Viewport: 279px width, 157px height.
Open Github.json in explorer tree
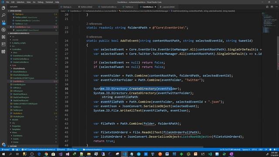[18, 91]
